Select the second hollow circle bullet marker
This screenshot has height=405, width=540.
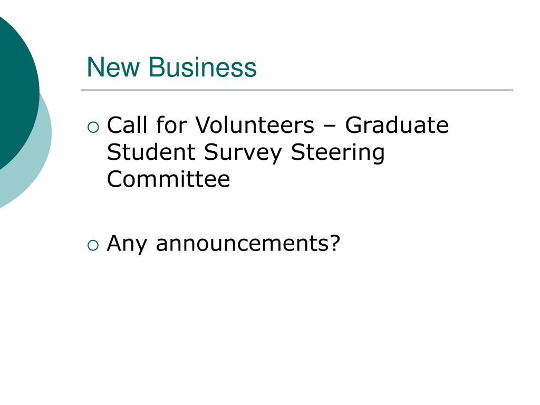pyautogui.click(x=93, y=245)
